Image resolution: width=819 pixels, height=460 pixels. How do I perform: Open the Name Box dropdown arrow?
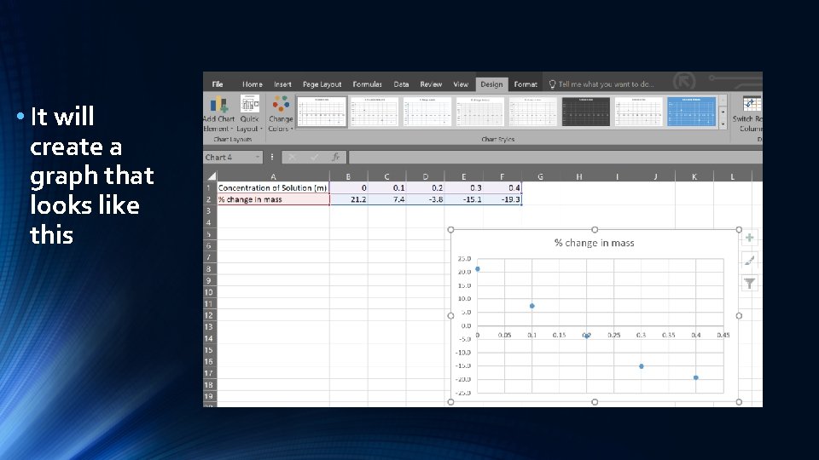point(258,157)
